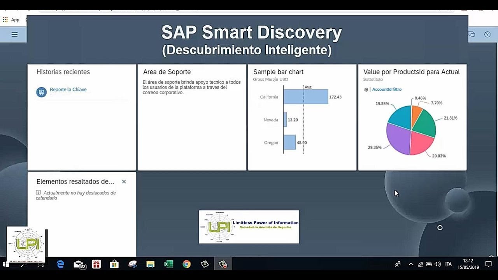Viewport: 498px width, 280px height.
Task: Click the 0.46% pie label
Action: click(420, 98)
